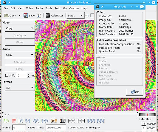Viewport: 158px width, 132px height.
Task: Enable the audio Shift checkbox
Action: click(7, 75)
